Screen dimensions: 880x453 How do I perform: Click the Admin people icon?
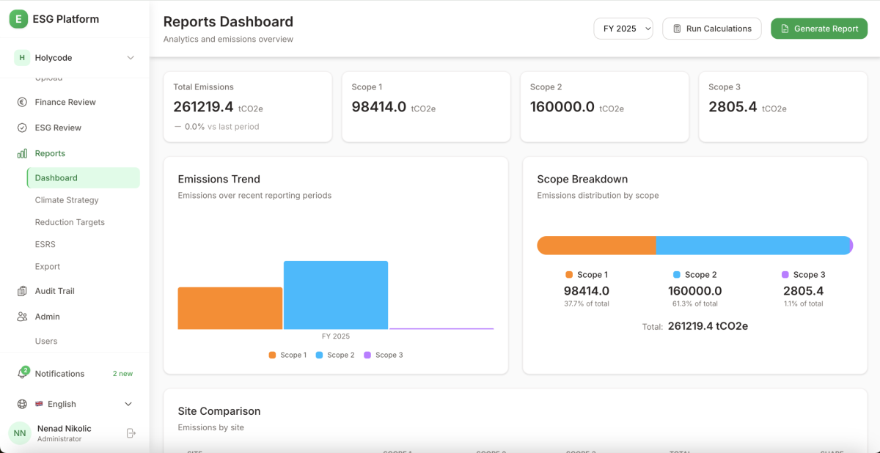point(22,317)
